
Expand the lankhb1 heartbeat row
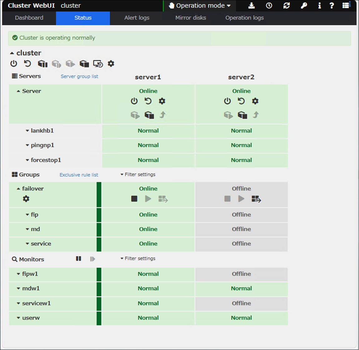coord(27,131)
